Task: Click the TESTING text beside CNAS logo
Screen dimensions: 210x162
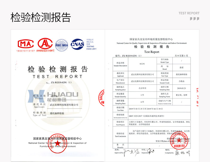Action: coord(90,46)
